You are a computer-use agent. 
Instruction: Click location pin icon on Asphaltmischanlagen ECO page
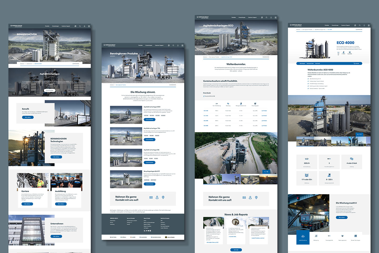point(256,197)
